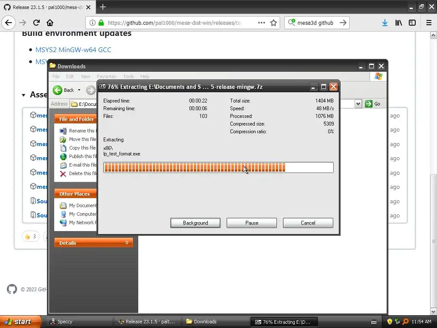Click the Go button in Explorer
The width and height of the screenshot is (437, 328).
pos(373,104)
